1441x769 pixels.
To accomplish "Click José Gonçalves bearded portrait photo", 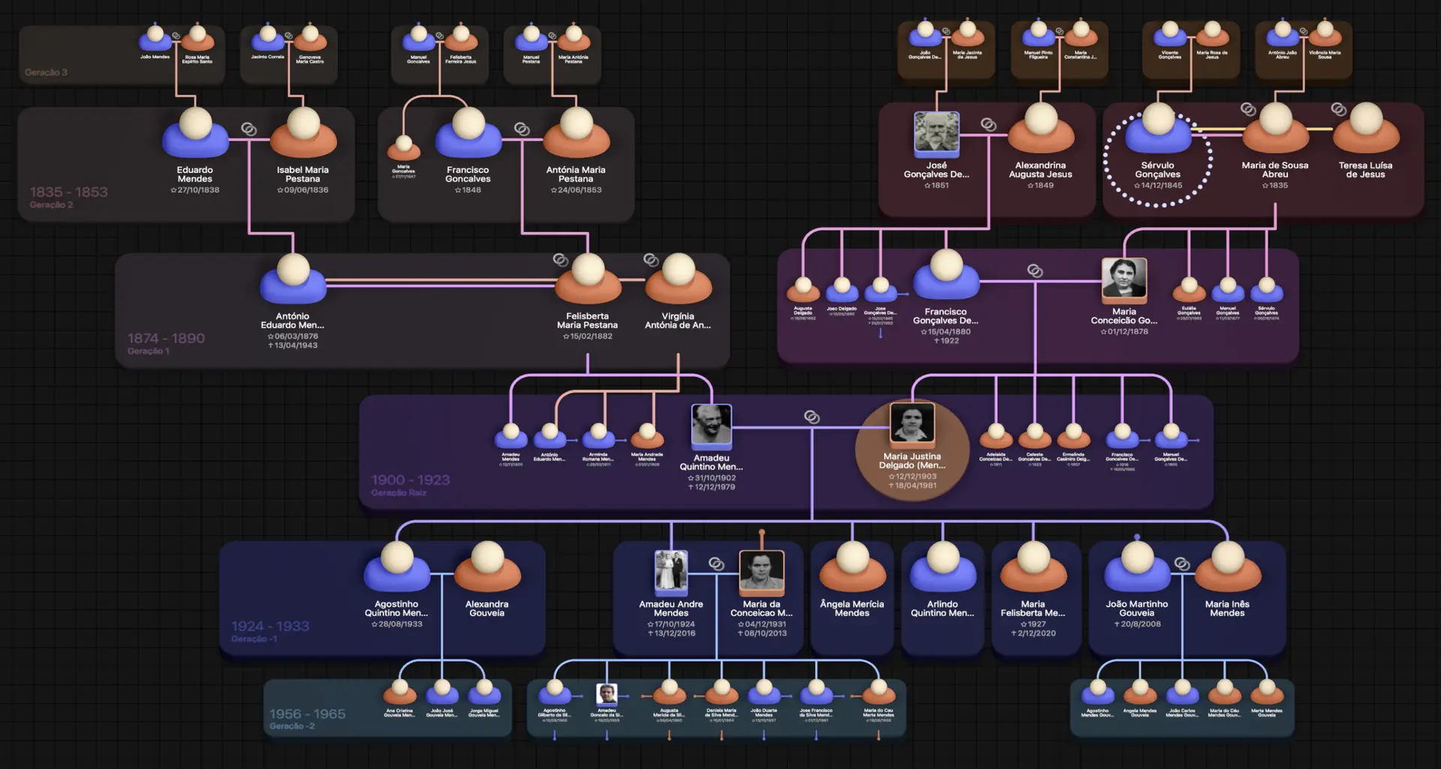I will click(936, 133).
